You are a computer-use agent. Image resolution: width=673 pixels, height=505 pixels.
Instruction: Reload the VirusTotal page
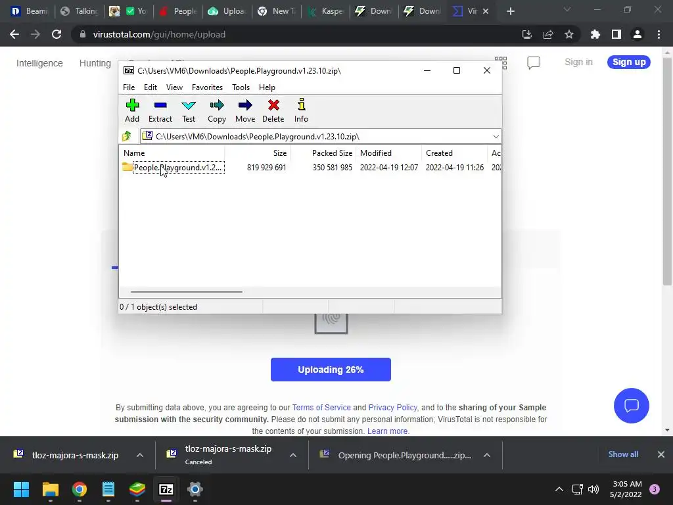57,34
